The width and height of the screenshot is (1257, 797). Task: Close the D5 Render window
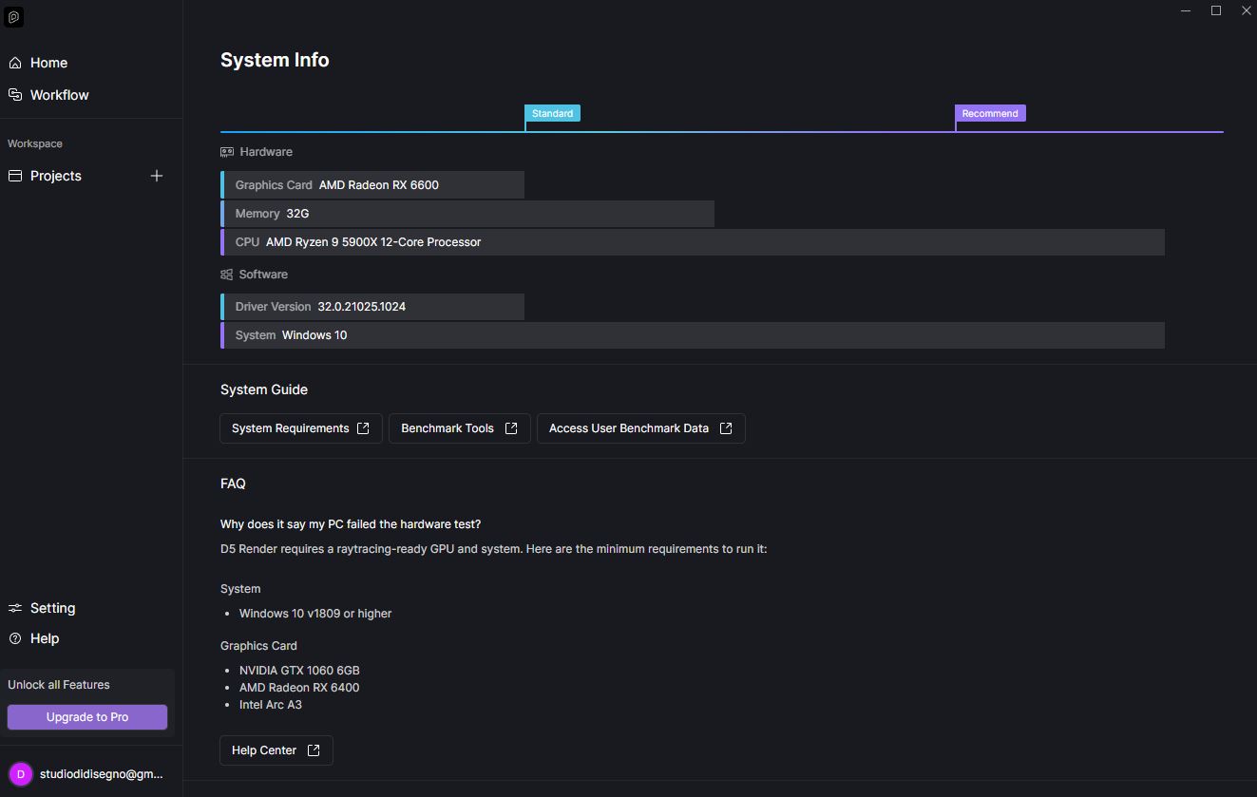pos(1247,10)
